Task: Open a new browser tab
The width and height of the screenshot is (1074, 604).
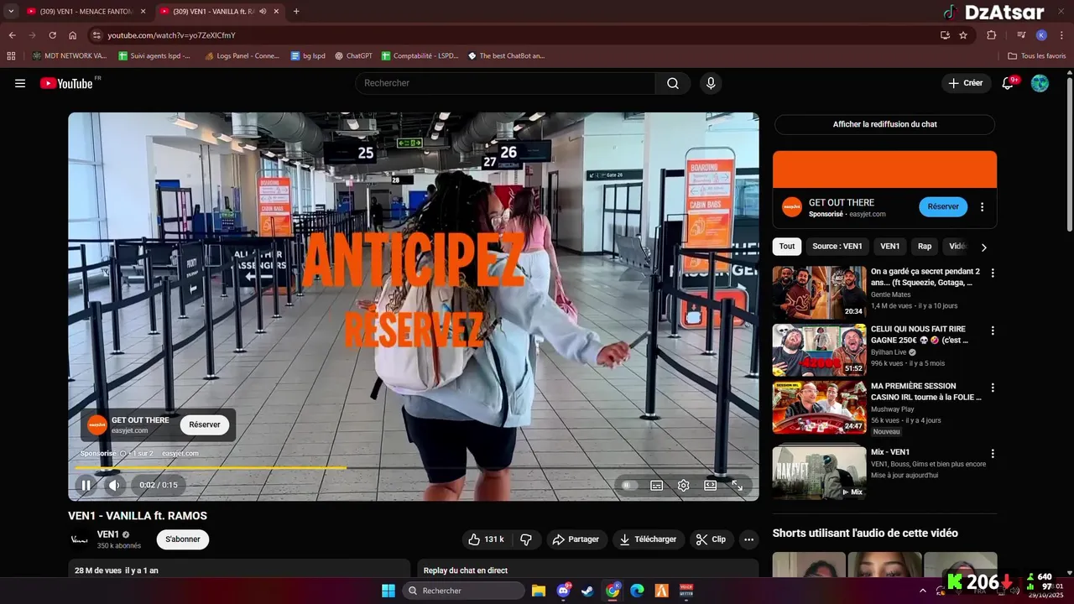Action: (296, 12)
